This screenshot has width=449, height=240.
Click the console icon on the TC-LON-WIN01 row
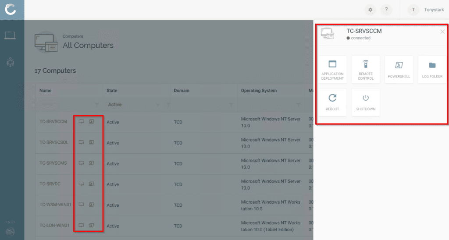pyautogui.click(x=91, y=226)
